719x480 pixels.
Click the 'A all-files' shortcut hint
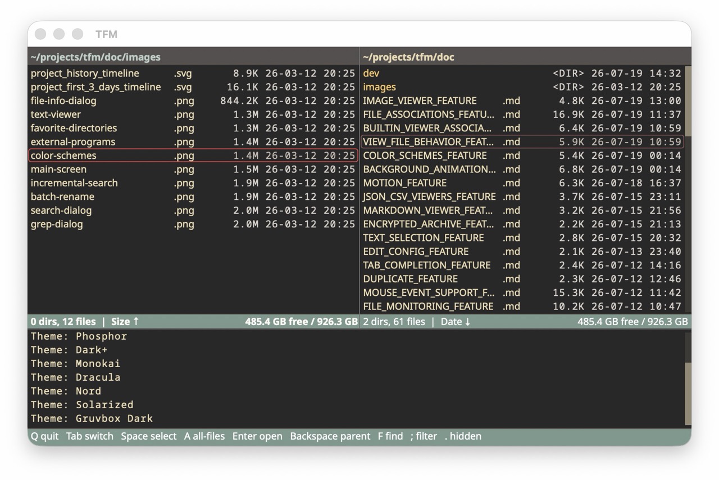click(204, 436)
